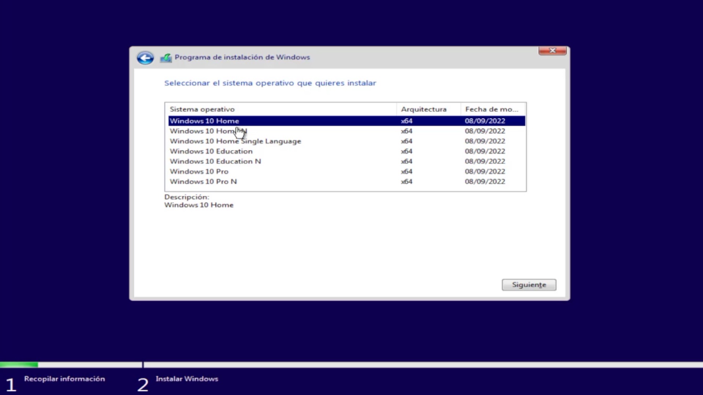The height and width of the screenshot is (395, 703).
Task: Choose Windows 10 Home Single Language
Action: (x=347, y=141)
